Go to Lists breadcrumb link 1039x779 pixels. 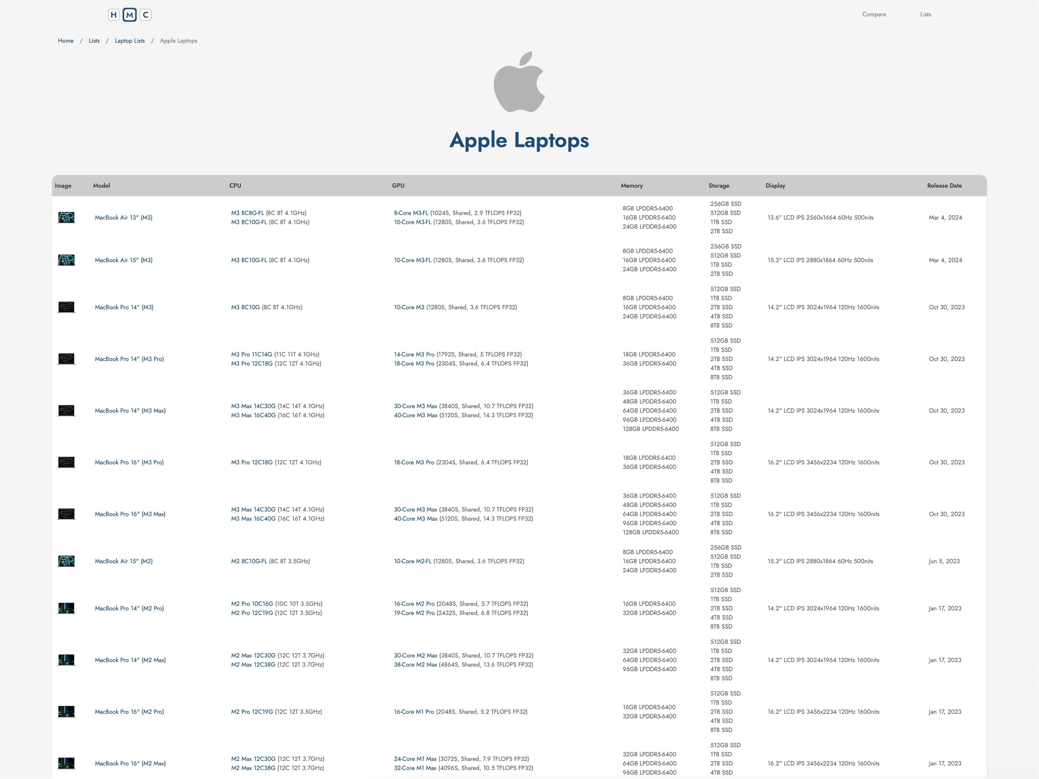(x=94, y=41)
